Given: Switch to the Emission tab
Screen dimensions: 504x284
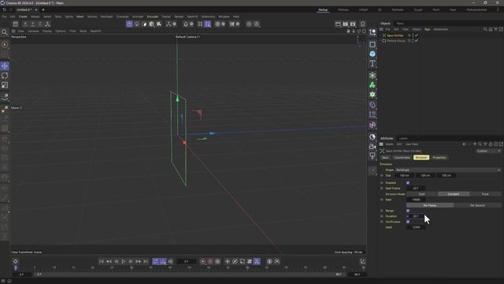Looking at the screenshot, I should pyautogui.click(x=421, y=158).
